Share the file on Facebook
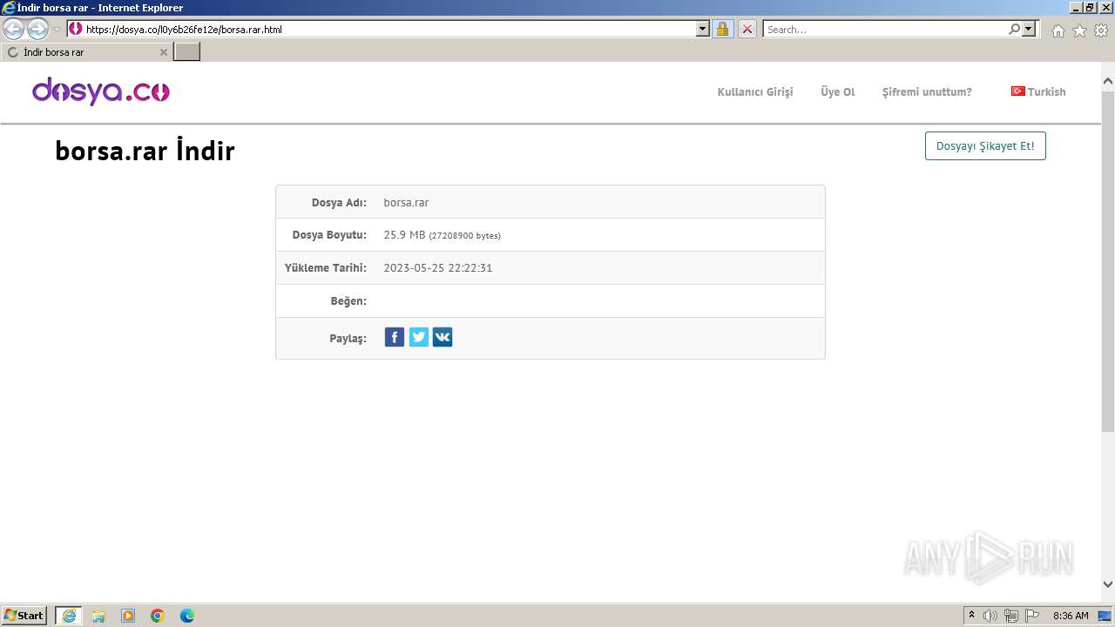The height and width of the screenshot is (627, 1115). tap(395, 337)
